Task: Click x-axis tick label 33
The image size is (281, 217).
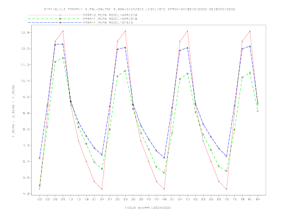Action: [125, 199]
